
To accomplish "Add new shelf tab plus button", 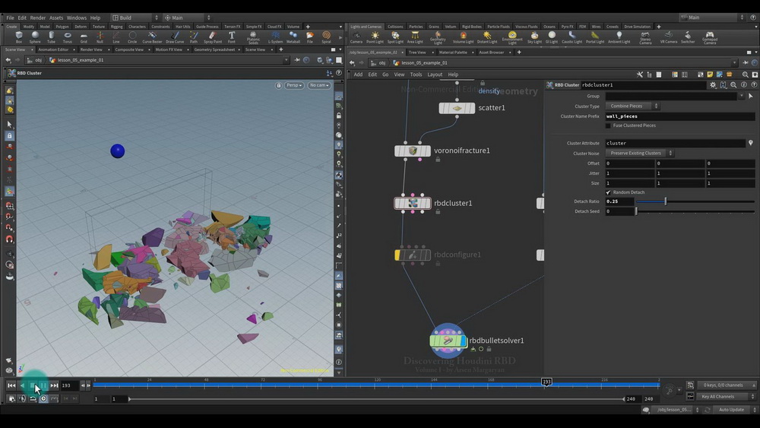I will tap(308, 27).
